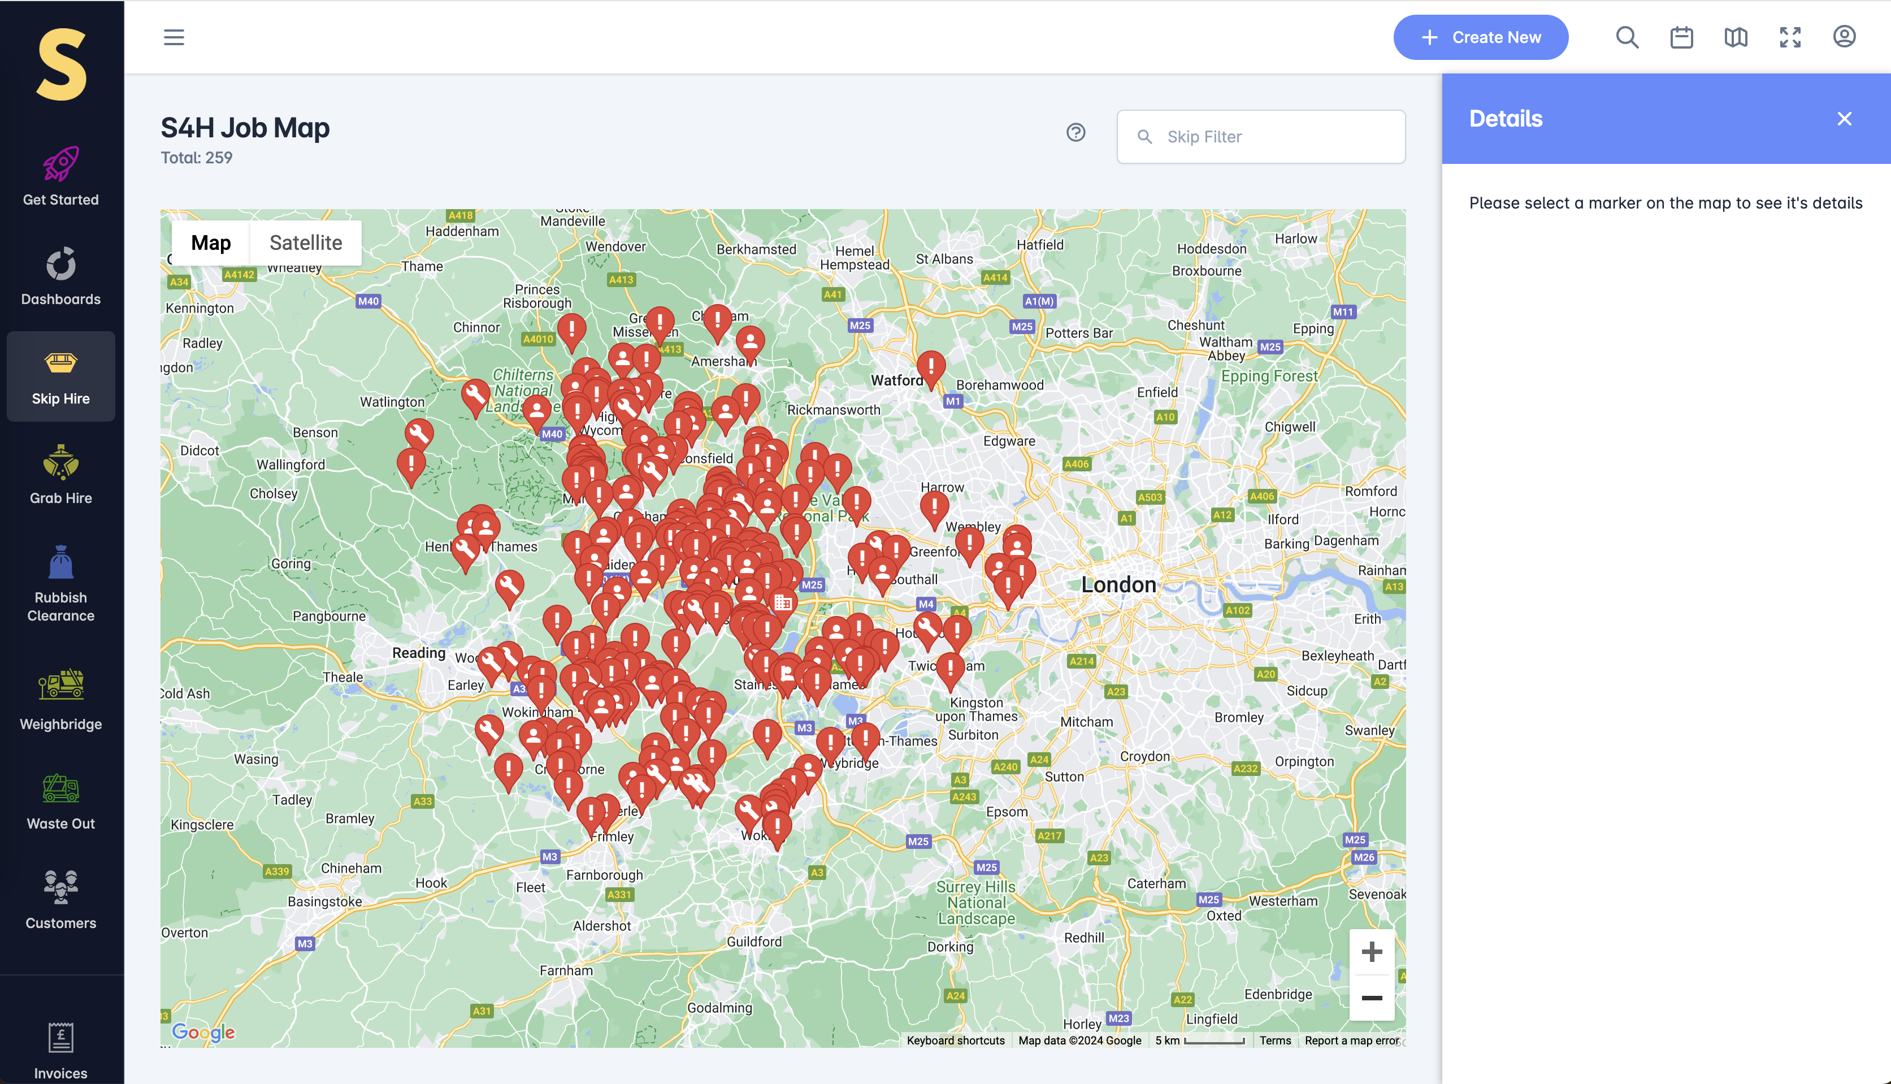Navigate to Customers in sidebar

pos(60,899)
